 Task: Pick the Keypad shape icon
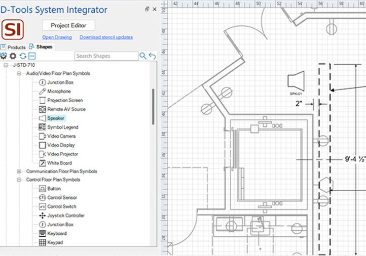click(43, 242)
